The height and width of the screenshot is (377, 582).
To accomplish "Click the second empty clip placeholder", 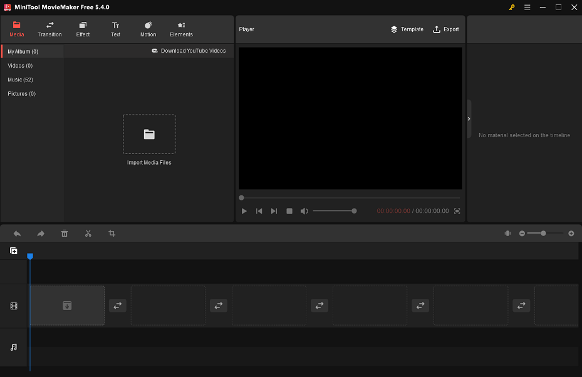I will pyautogui.click(x=168, y=306).
